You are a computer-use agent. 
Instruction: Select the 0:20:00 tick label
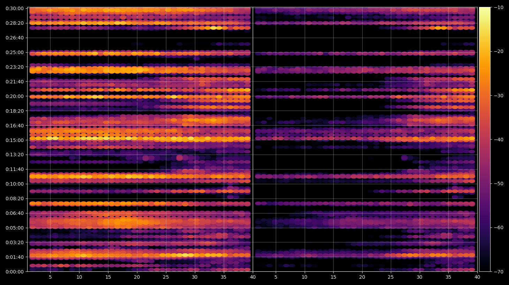(x=15, y=96)
